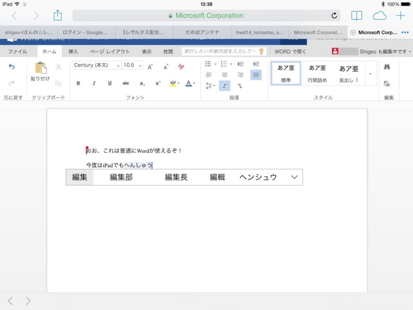Increase the font size with Grow Font

pyautogui.click(x=150, y=66)
